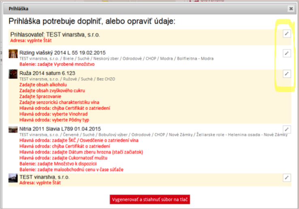This screenshot has height=209, width=299.
Task: Click Vygenerovať a stiahnuť súbor na tlač button
Action: pos(150,199)
